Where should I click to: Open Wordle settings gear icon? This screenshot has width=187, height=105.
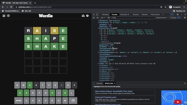[87, 16]
